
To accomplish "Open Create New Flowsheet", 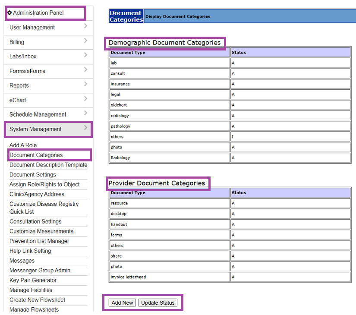I will tap(38, 299).
